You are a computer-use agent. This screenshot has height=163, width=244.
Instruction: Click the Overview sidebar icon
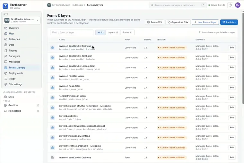pos(6,28)
